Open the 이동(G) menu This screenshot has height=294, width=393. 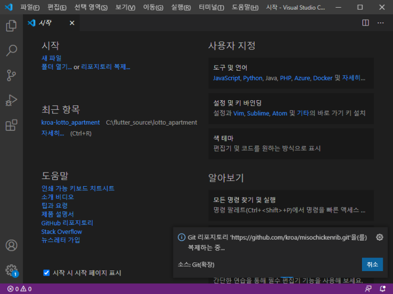coord(153,7)
